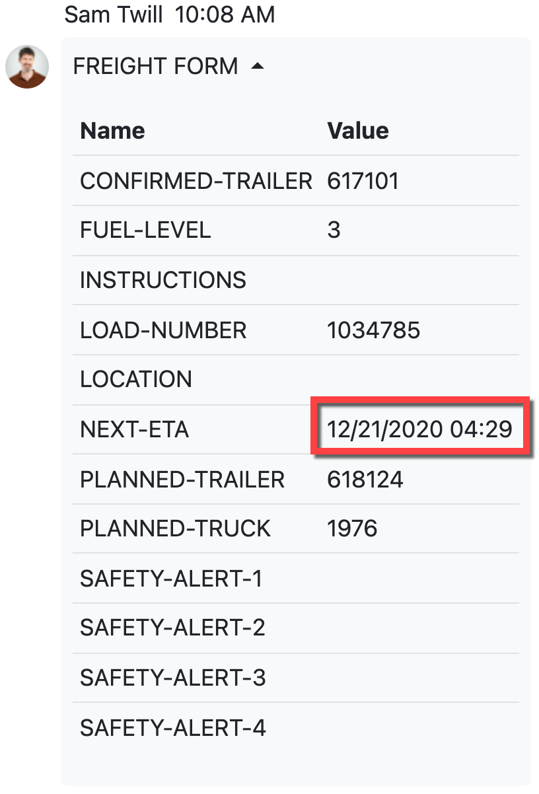Image resolution: width=539 pixels, height=794 pixels.
Task: Select the SAFETY-ALERT-1 row label
Action: 171,579
